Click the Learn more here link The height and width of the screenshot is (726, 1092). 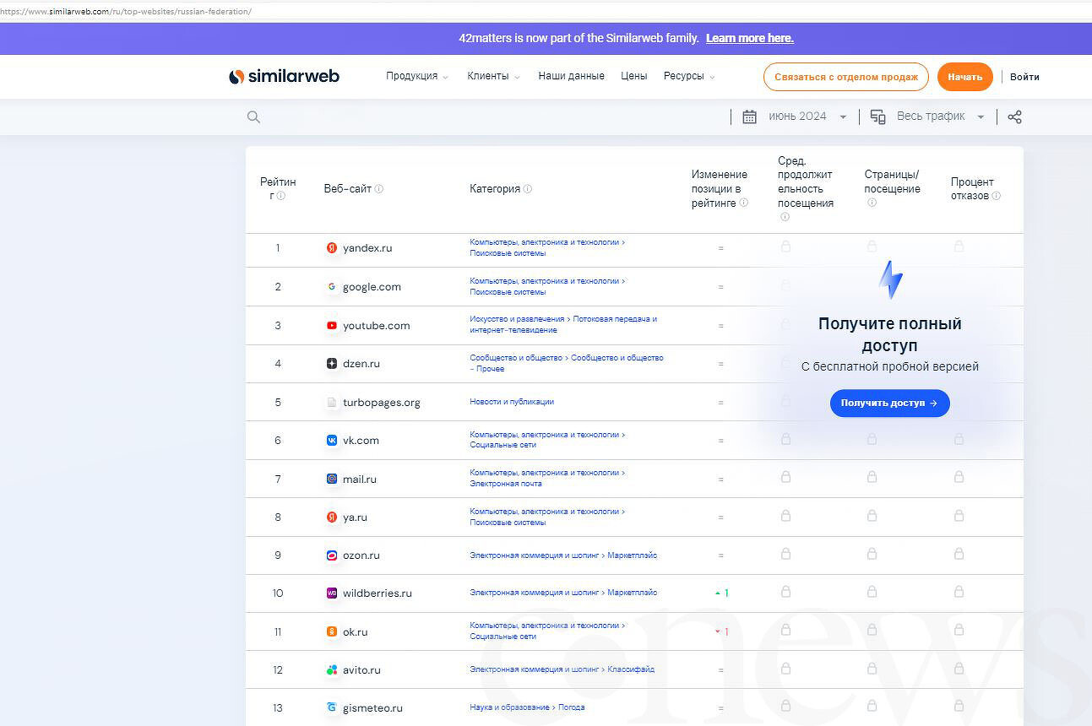(x=750, y=38)
